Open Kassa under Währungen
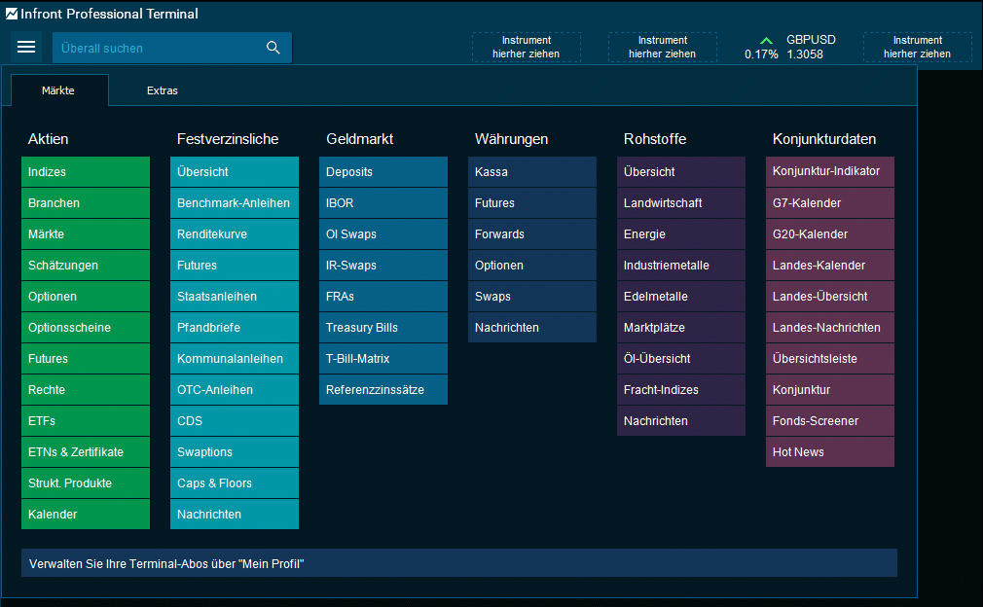983x607 pixels. [x=532, y=172]
